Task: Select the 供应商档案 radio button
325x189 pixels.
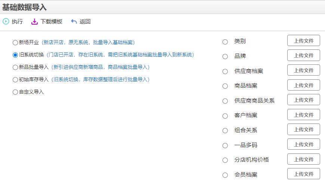Action: tap(225, 71)
